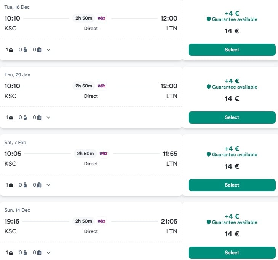Expand baggage details for Sat, 7 Feb flight
The image size is (278, 260).
(x=48, y=185)
